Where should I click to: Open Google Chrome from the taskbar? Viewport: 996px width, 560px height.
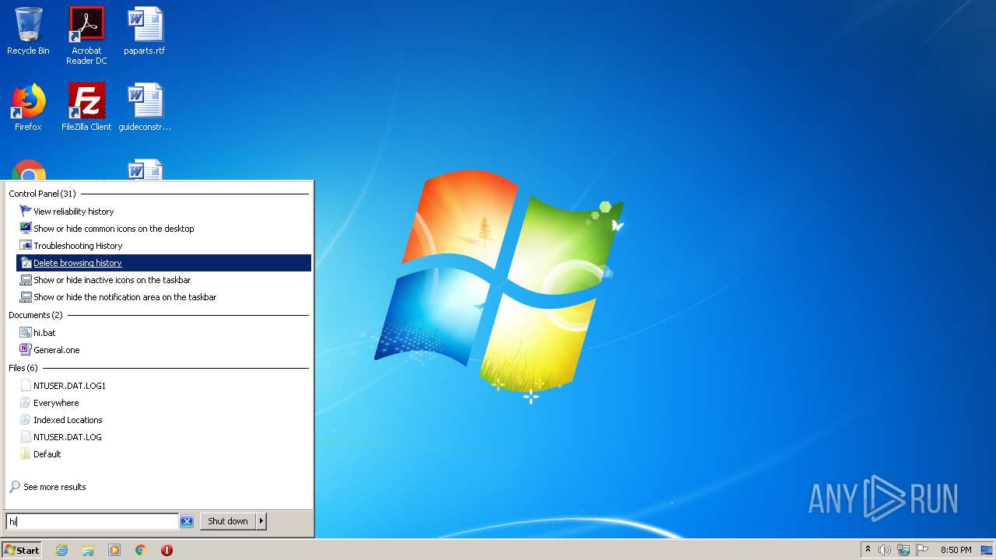click(141, 550)
